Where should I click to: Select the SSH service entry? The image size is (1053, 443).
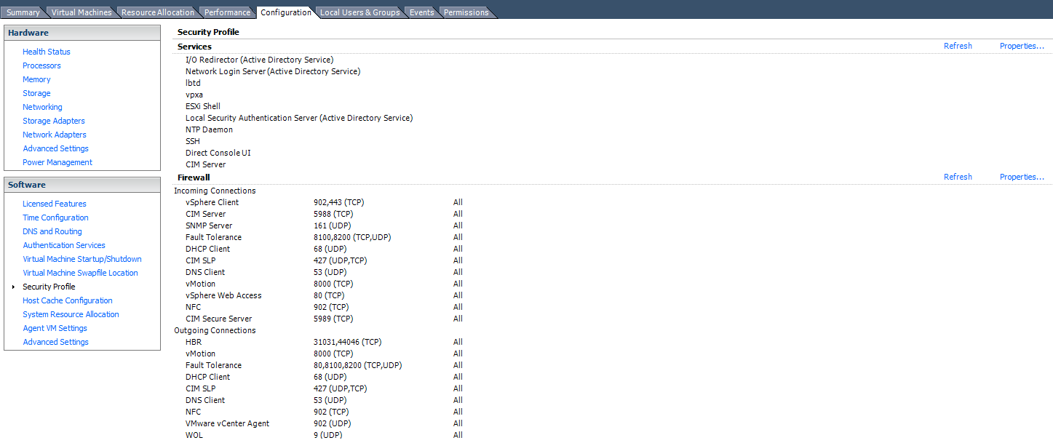(193, 141)
